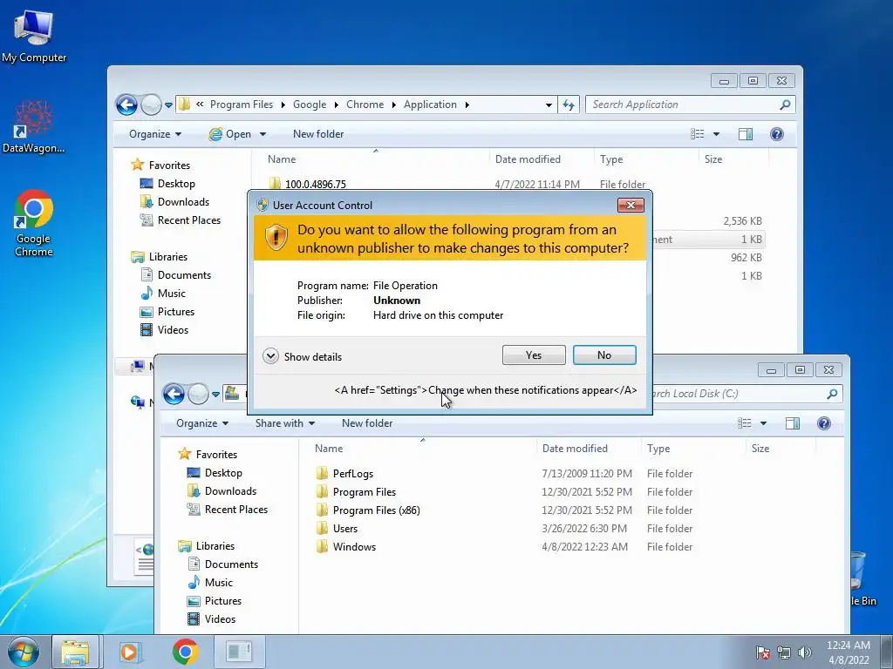Select Recent Places in Application window sidebar

pos(188,220)
